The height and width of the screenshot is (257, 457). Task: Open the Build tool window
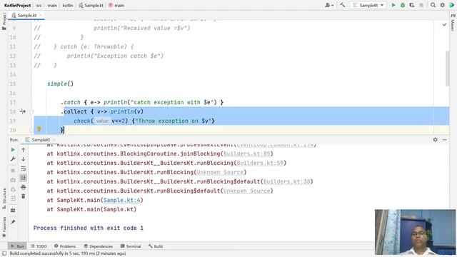coord(156,246)
